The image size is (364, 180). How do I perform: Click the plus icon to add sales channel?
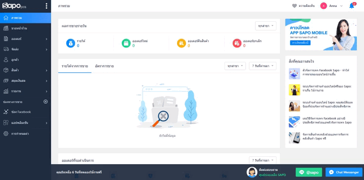coord(45,102)
